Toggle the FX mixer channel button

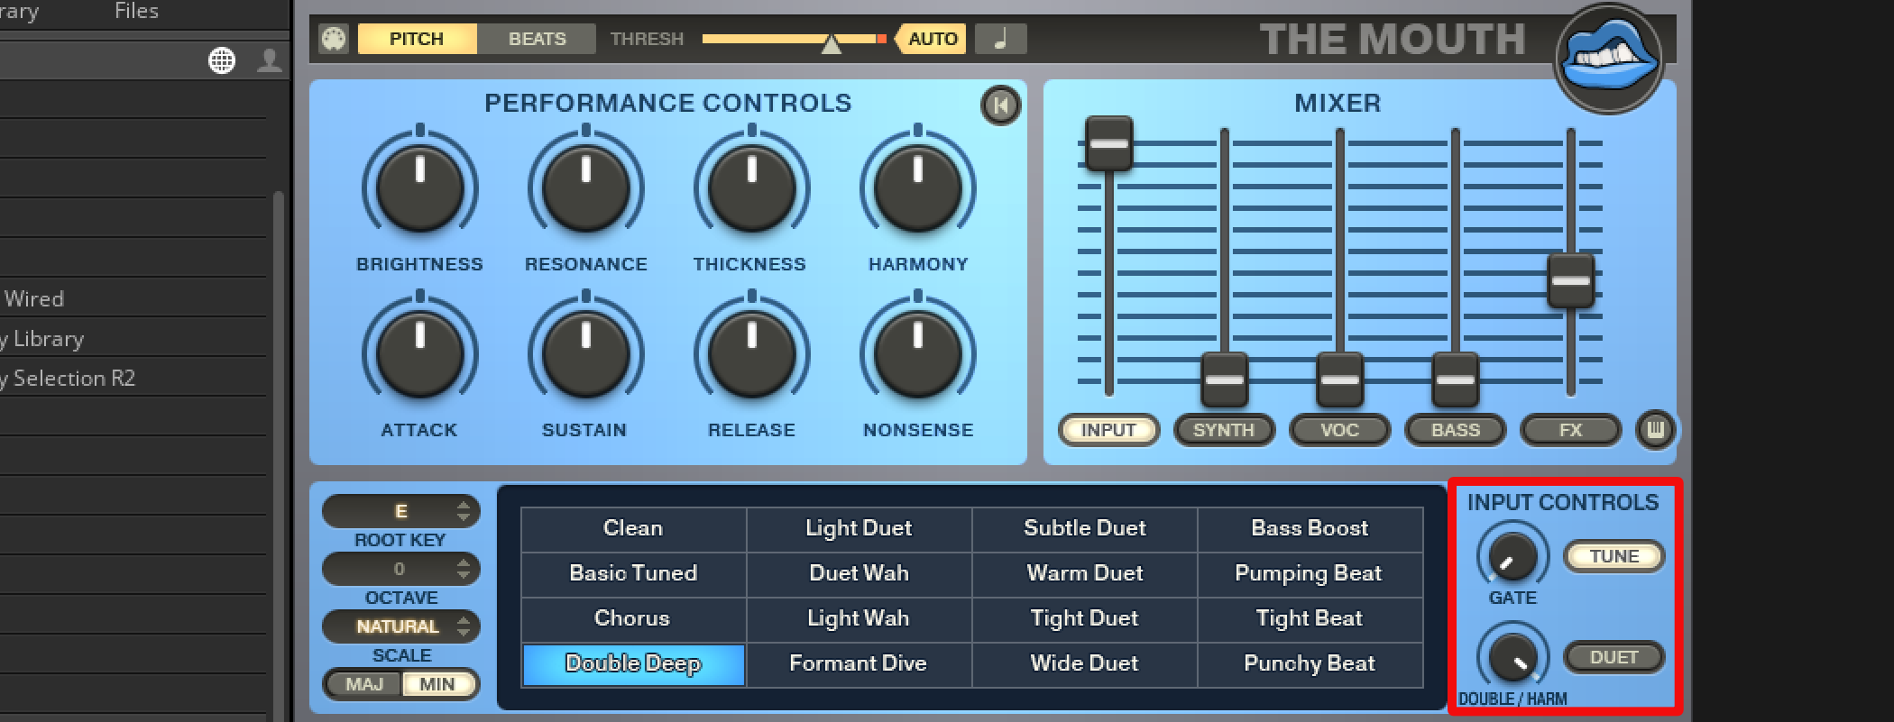point(1570,430)
